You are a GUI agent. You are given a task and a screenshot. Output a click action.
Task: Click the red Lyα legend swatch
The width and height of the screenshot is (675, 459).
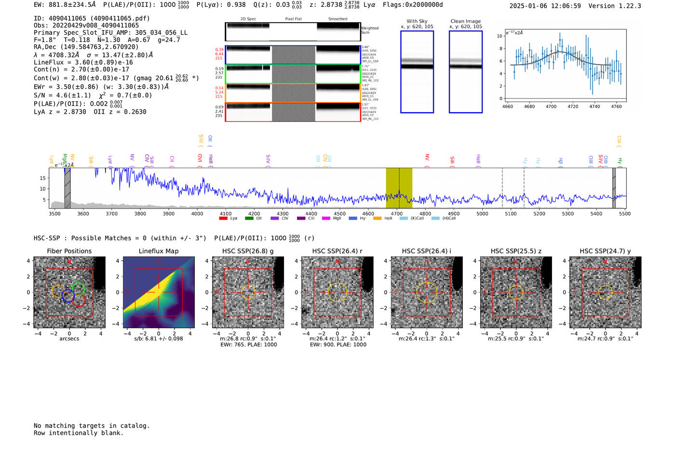pos(223,219)
